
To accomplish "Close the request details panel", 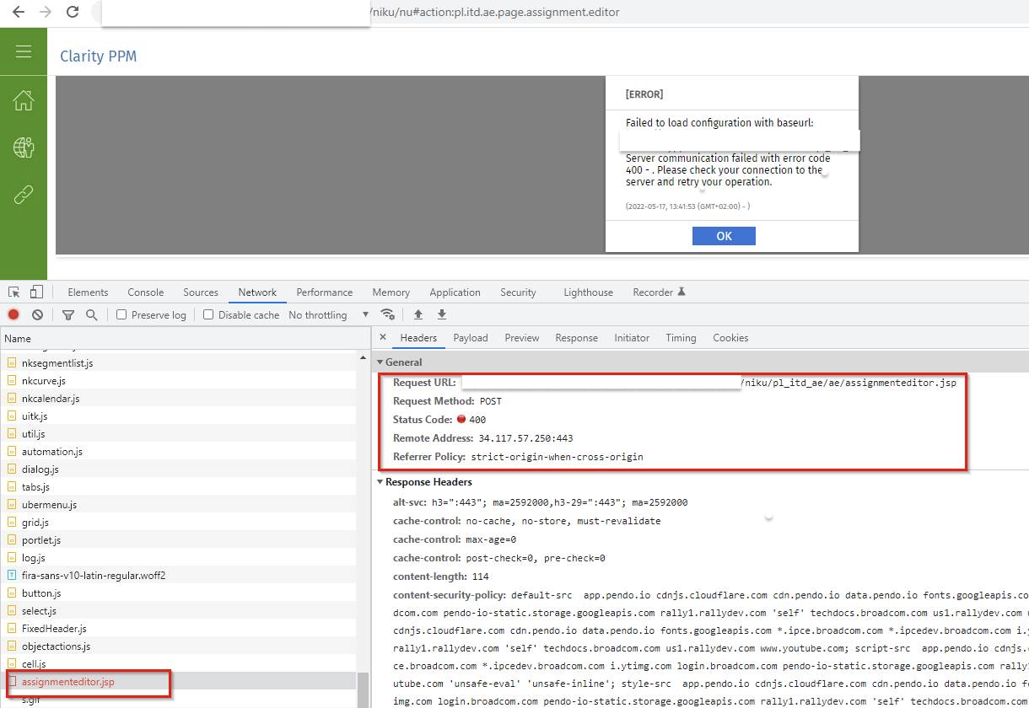I will (382, 337).
